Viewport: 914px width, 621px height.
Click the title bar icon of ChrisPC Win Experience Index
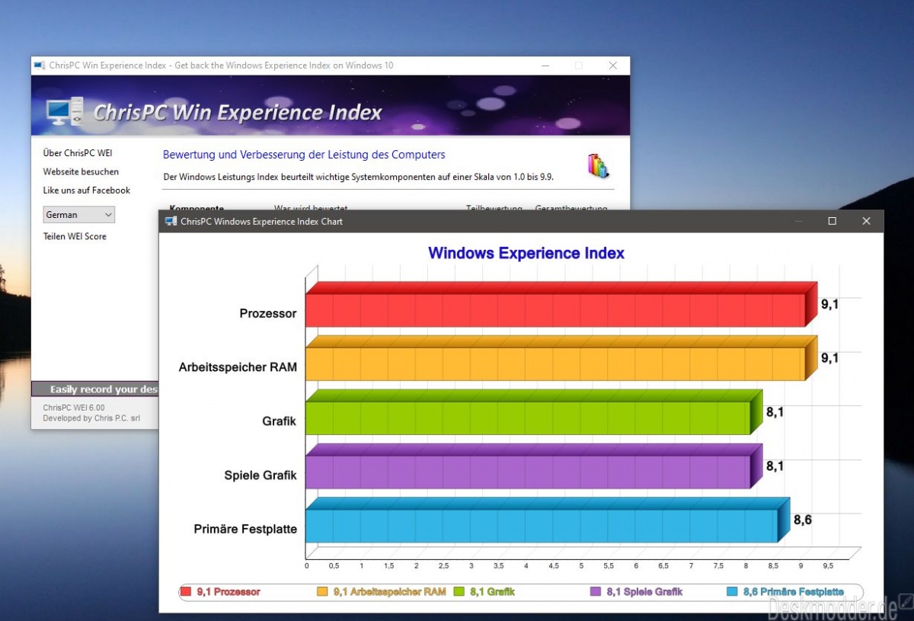[39, 66]
